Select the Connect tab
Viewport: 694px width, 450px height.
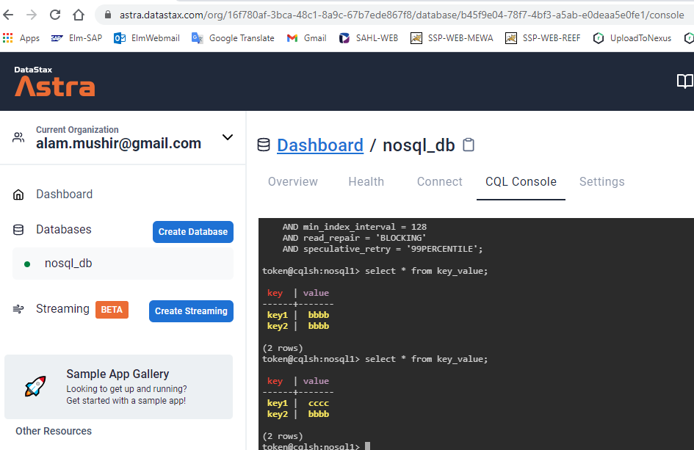[x=438, y=181]
